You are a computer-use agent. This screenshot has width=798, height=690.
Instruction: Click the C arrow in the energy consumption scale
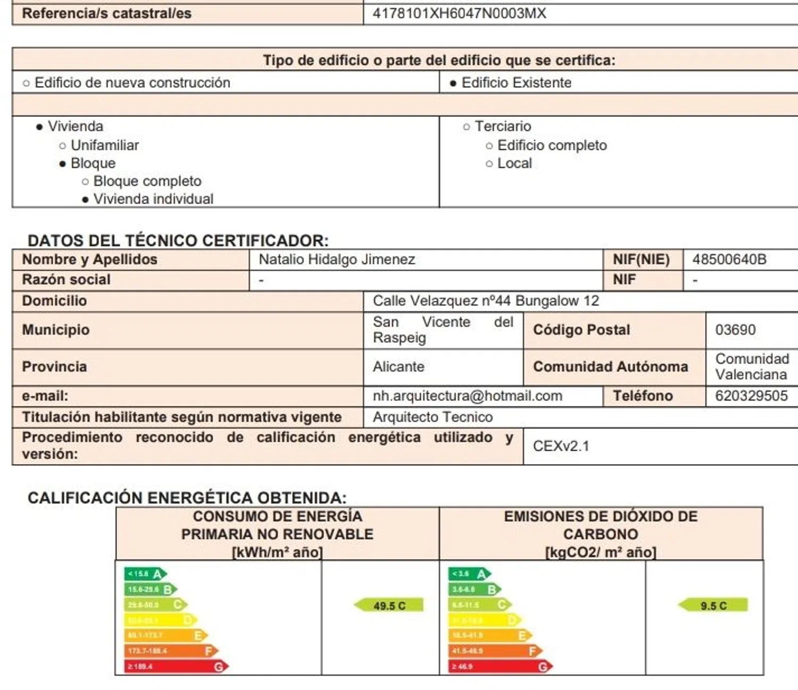[156, 605]
